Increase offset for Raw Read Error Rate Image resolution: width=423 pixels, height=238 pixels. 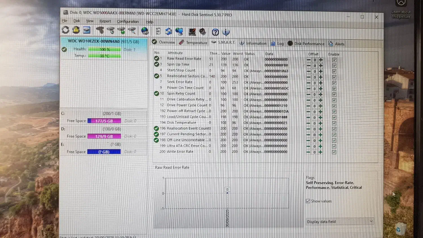pyautogui.click(x=321, y=60)
